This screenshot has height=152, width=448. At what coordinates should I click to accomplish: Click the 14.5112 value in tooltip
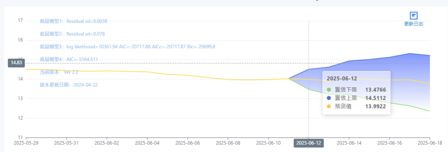pyautogui.click(x=375, y=98)
